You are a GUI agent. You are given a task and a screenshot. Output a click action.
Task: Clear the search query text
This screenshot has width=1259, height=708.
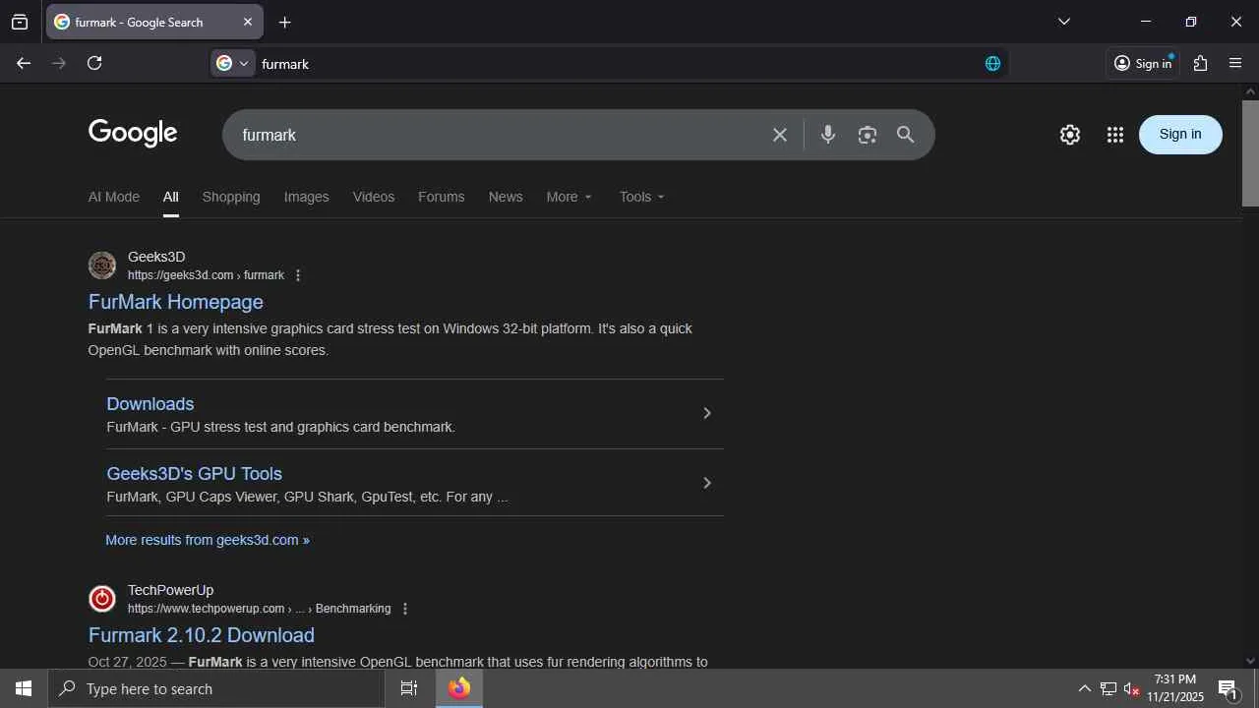click(x=780, y=135)
